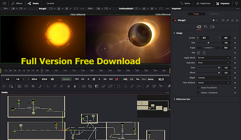Viewport: 241px width, 140px height.
Task: Add a MediaIn node from toolbar
Action: point(4,86)
